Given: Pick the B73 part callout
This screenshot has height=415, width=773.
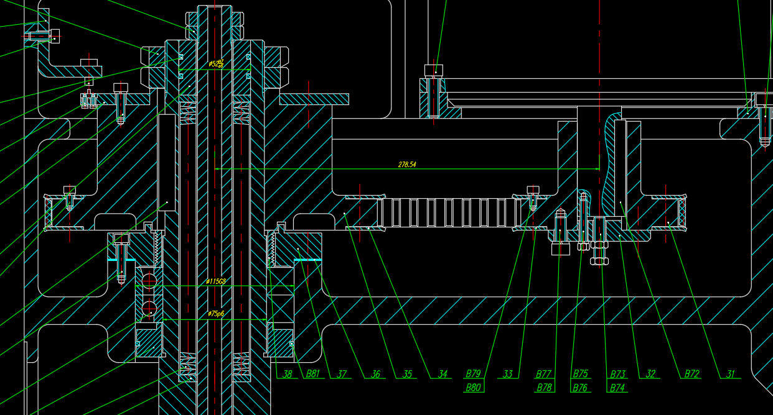Looking at the screenshot, I should pos(617,374).
